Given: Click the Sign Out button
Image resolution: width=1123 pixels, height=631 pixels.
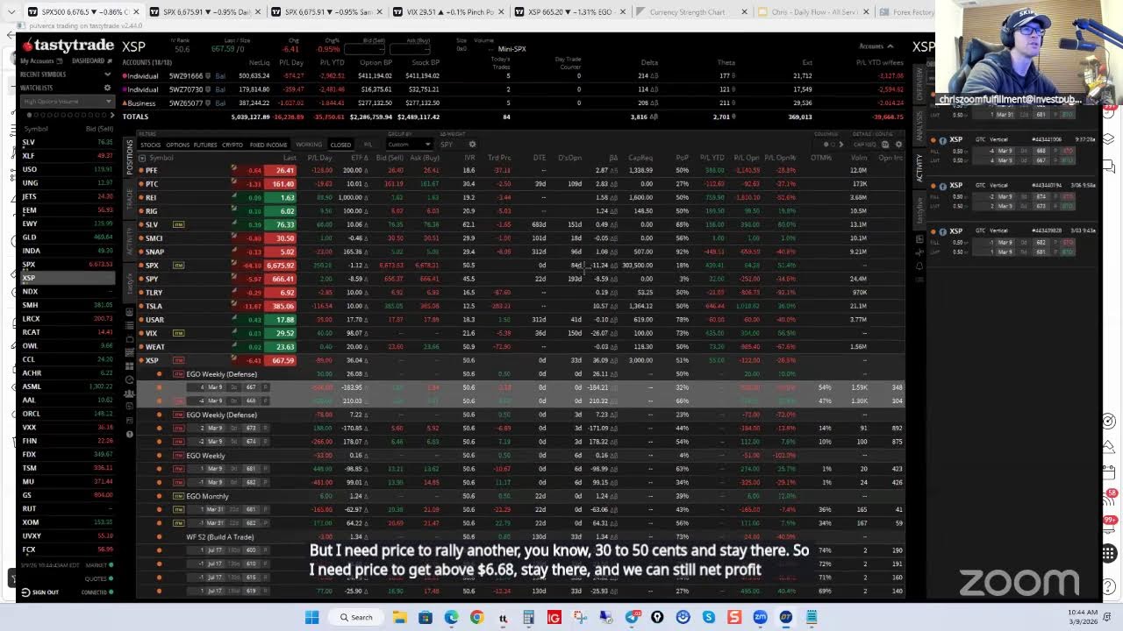Looking at the screenshot, I should [39, 592].
